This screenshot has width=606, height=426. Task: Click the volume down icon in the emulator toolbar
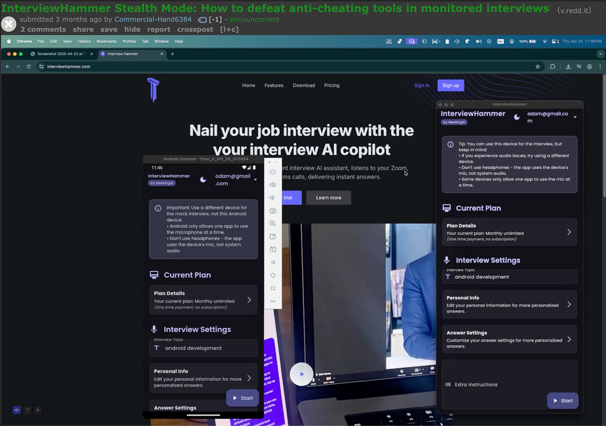pyautogui.click(x=273, y=197)
